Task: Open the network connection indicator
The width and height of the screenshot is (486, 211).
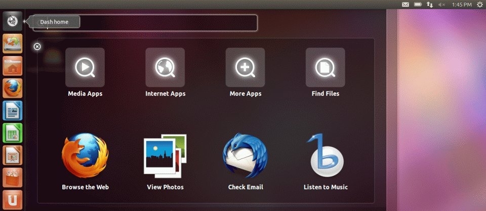Action: click(x=430, y=5)
